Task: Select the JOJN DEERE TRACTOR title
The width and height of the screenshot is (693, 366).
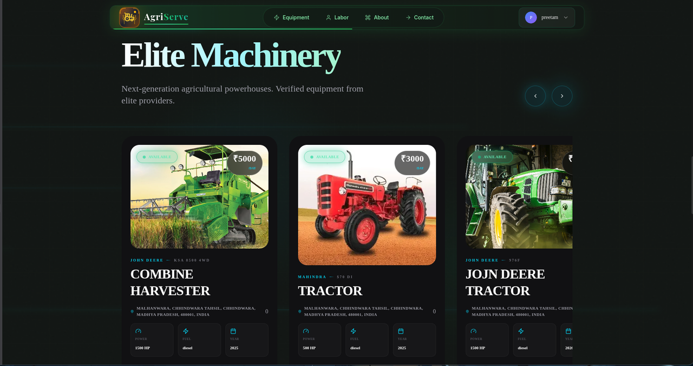Action: point(505,282)
